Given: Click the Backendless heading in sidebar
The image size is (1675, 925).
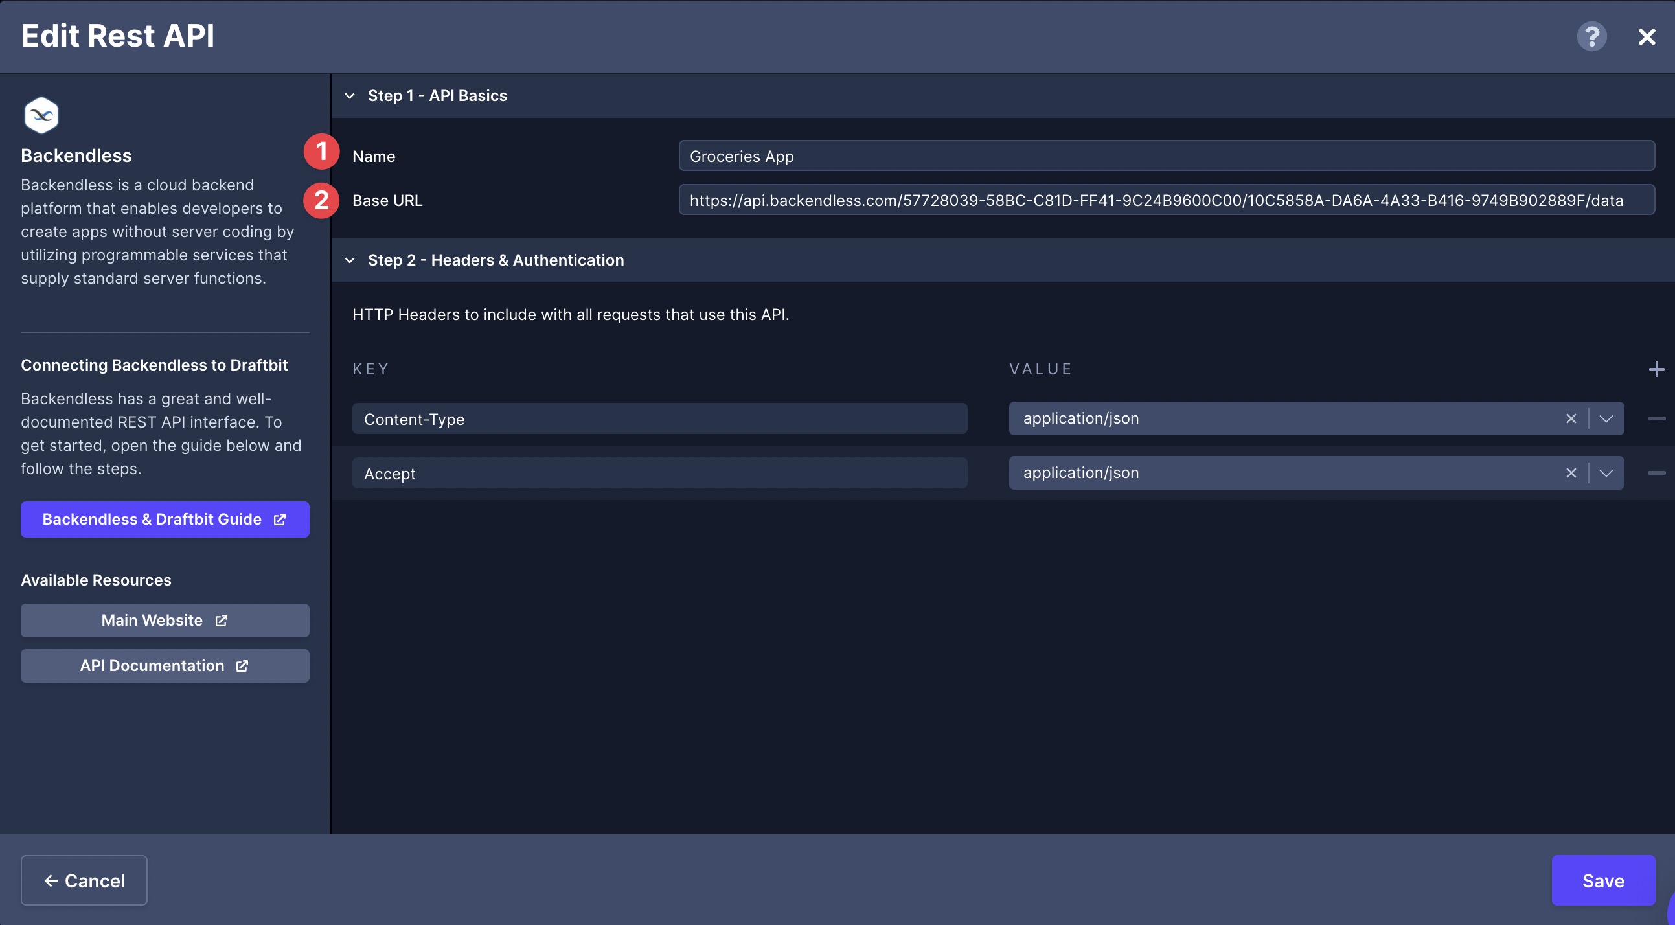Looking at the screenshot, I should tap(76, 155).
